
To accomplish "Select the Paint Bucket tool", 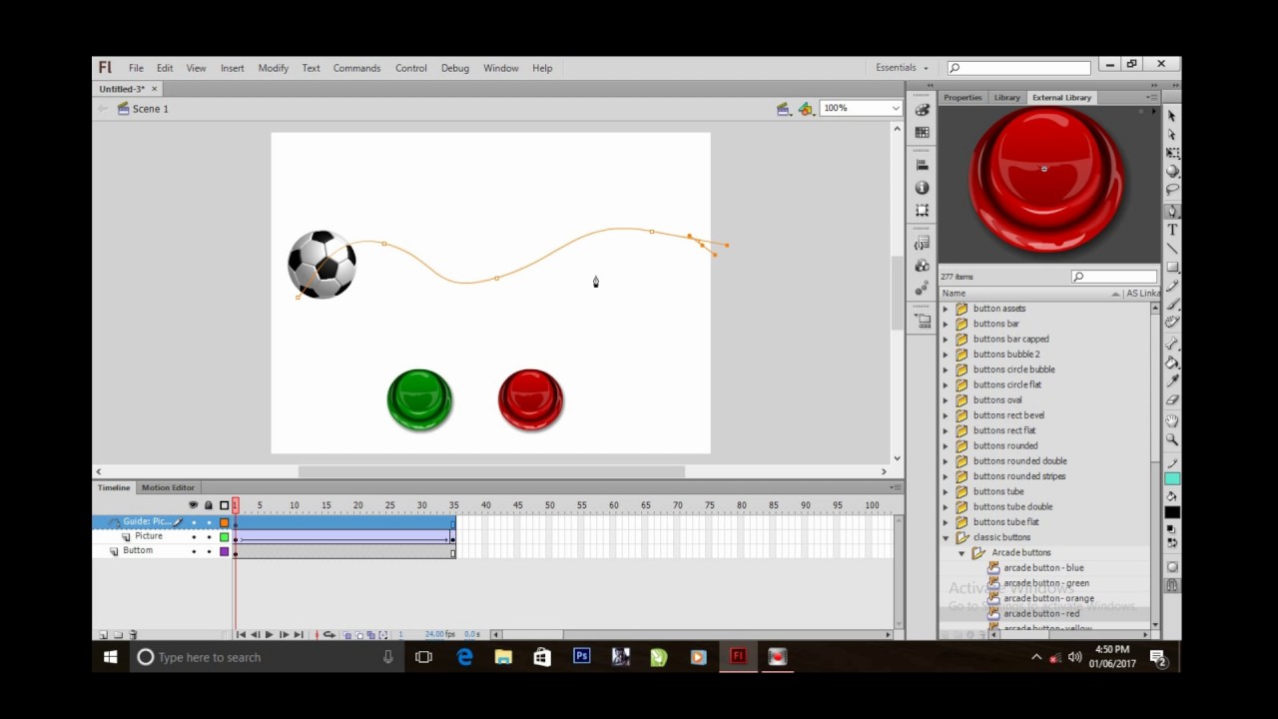I will point(1172,362).
